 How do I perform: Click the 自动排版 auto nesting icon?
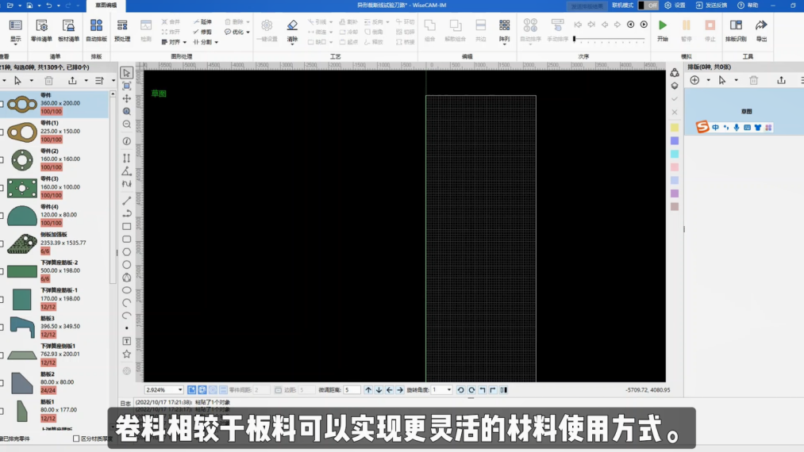96,30
